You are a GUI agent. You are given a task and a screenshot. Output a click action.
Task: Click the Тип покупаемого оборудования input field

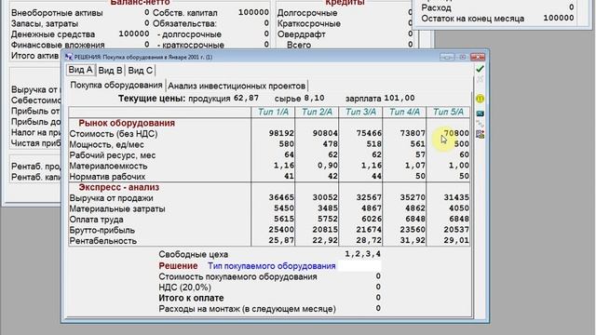[x=359, y=266]
